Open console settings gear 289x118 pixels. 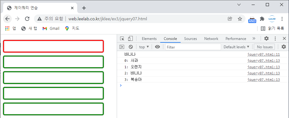coord(284,47)
